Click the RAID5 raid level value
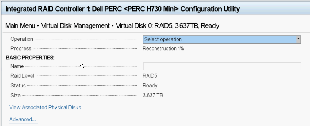The image size is (310, 126). tap(150, 76)
